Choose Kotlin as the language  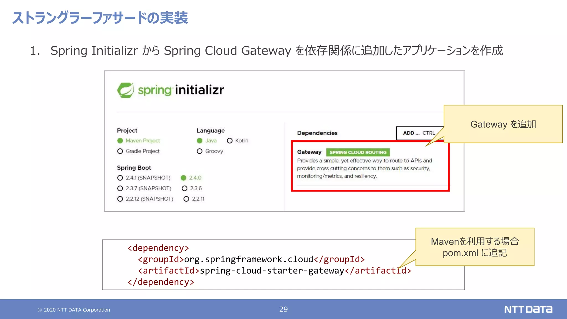tap(230, 141)
